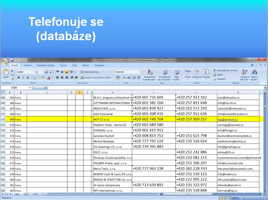Viewport: 268px width, 200px height.
Task: Click email link hcp@centrum.cz
Action: [227, 119]
